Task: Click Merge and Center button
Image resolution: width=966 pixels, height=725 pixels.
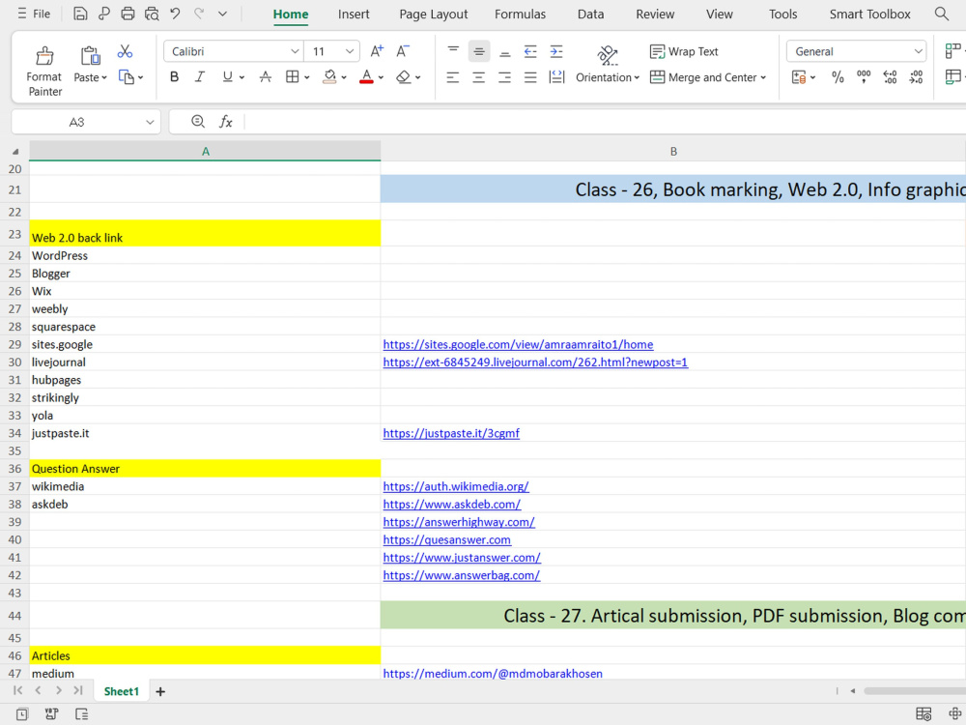Action: click(703, 77)
